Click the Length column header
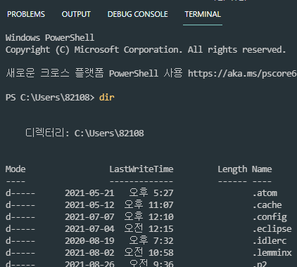 pos(232,169)
